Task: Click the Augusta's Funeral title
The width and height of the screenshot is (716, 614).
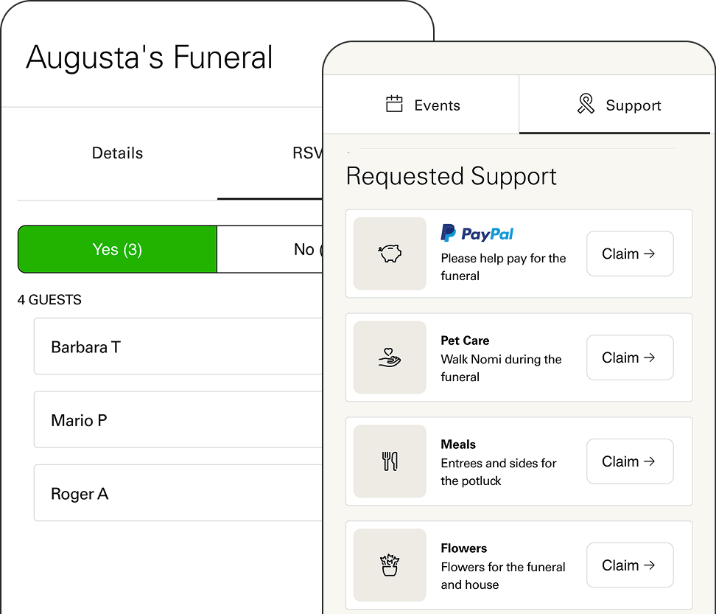Action: [149, 57]
